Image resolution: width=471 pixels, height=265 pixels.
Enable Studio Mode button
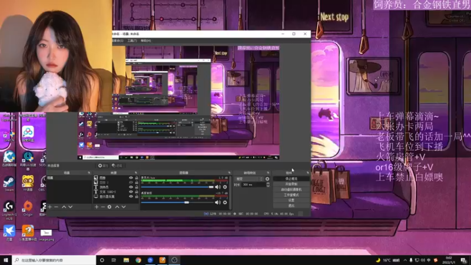click(x=291, y=195)
